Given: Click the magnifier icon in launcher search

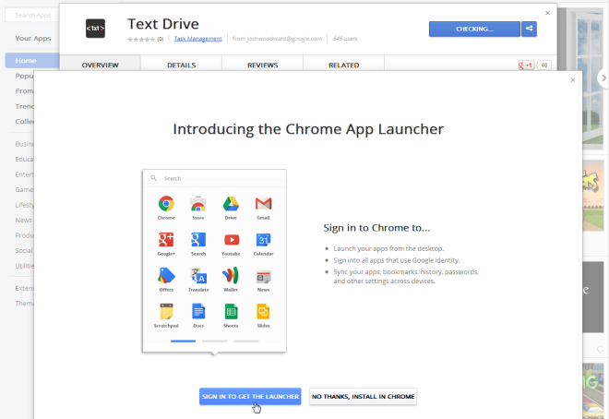Looking at the screenshot, I should [154, 178].
